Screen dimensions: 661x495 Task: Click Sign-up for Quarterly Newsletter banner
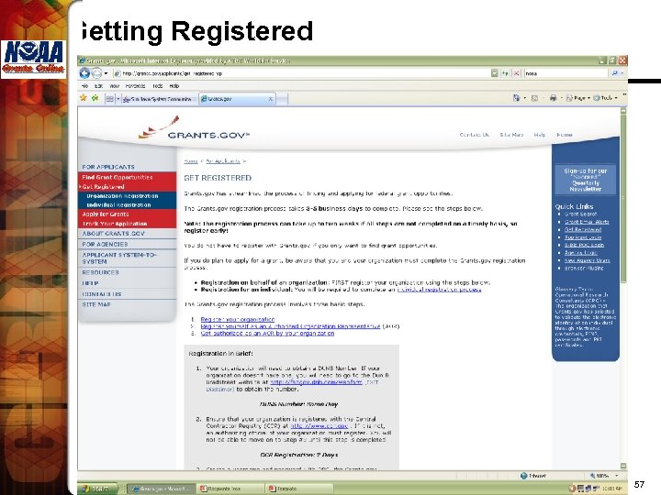click(x=585, y=180)
